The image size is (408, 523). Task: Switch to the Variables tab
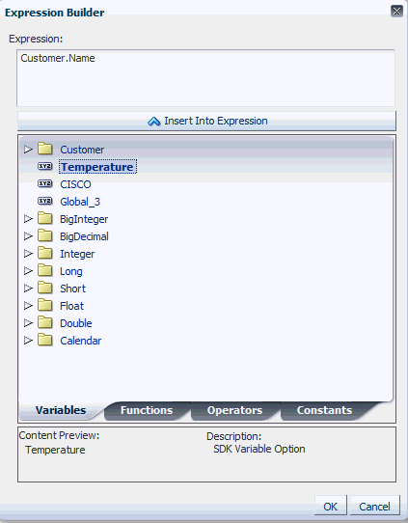pyautogui.click(x=61, y=410)
